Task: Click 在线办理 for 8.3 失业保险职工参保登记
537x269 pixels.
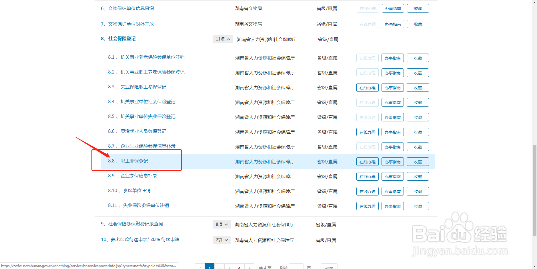Action: point(368,87)
